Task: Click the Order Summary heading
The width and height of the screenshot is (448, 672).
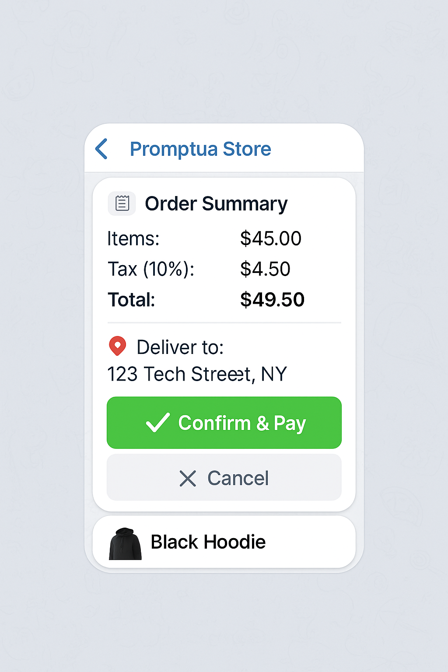Action: pyautogui.click(x=216, y=204)
